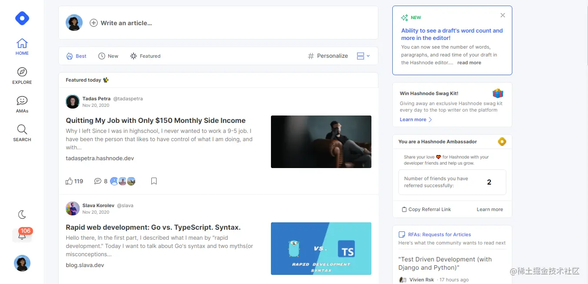
Task: Bookmark the Quitting My Job article
Action: coord(154,181)
